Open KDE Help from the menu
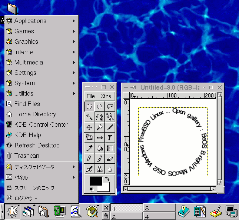This screenshot has height=220, width=239. click(x=42, y=135)
